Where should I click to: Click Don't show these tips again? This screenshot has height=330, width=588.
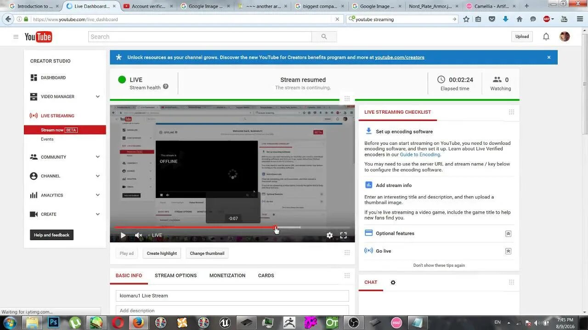439,265
